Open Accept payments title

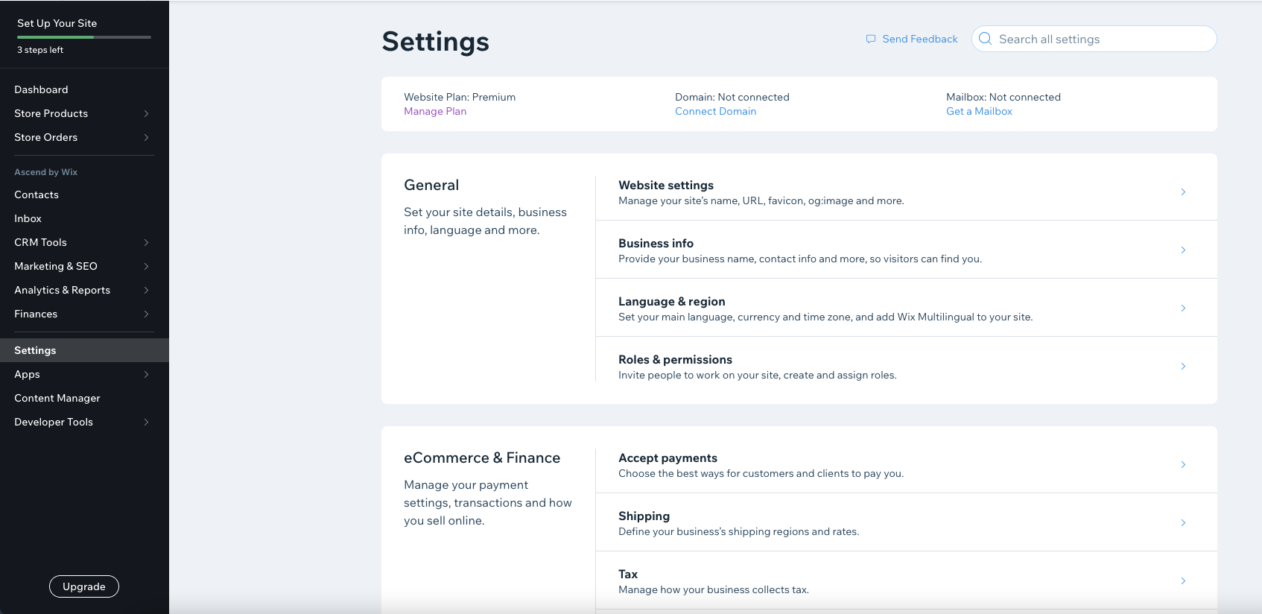point(668,458)
